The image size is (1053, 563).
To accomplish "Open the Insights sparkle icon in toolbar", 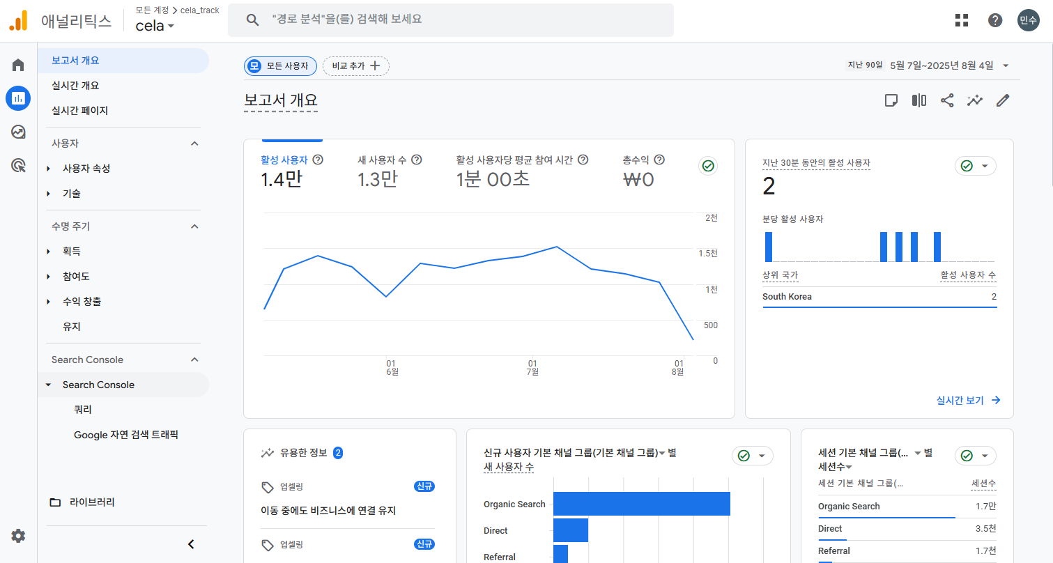I will [x=974, y=100].
